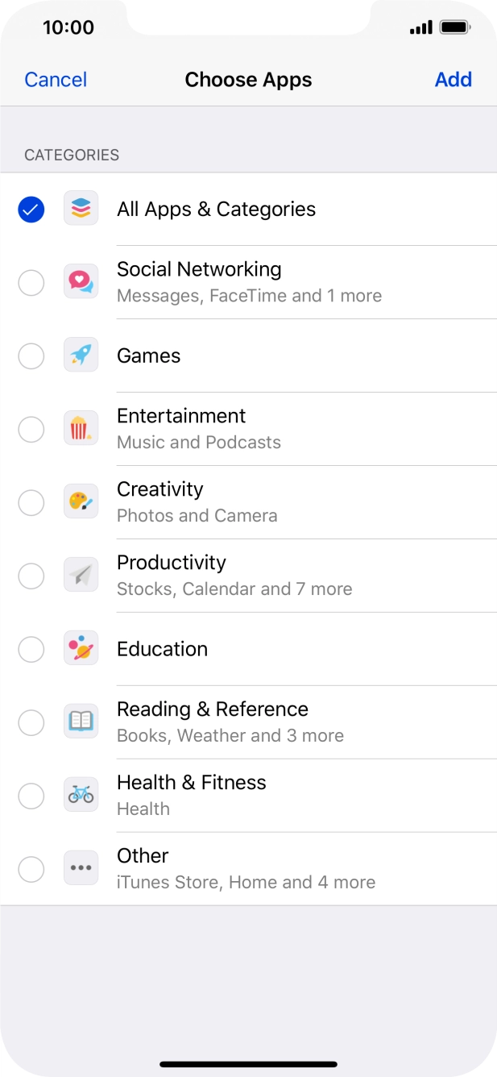
Task: Tap the Add button
Action: coord(454,79)
